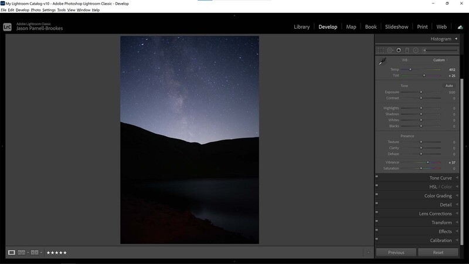This screenshot has width=469, height=264.
Task: Set rating to the fourth star
Action: click(61, 253)
